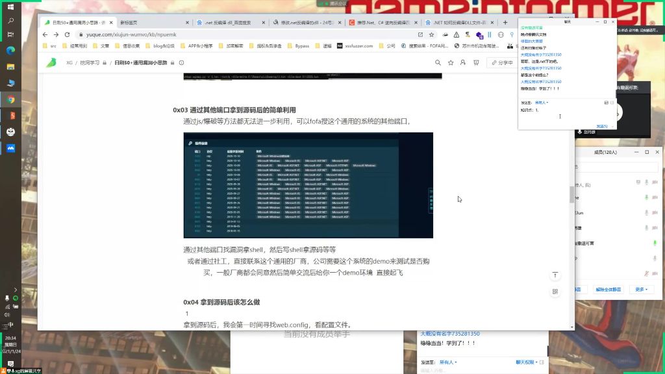
Task: Open '所有人' dropdown in lower chat panel
Action: [448, 362]
